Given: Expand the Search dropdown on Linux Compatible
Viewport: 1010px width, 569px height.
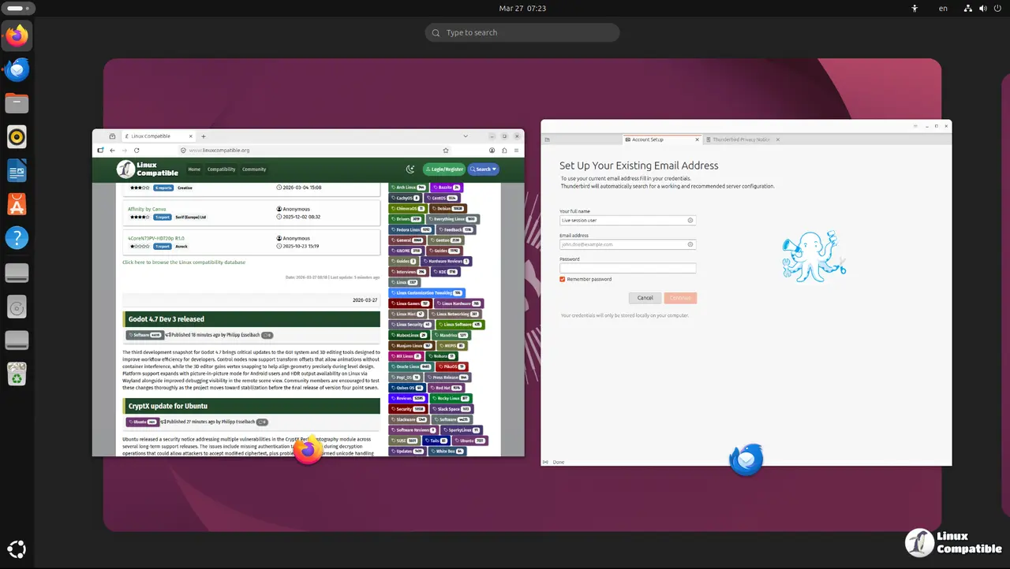Looking at the screenshot, I should pos(483,169).
